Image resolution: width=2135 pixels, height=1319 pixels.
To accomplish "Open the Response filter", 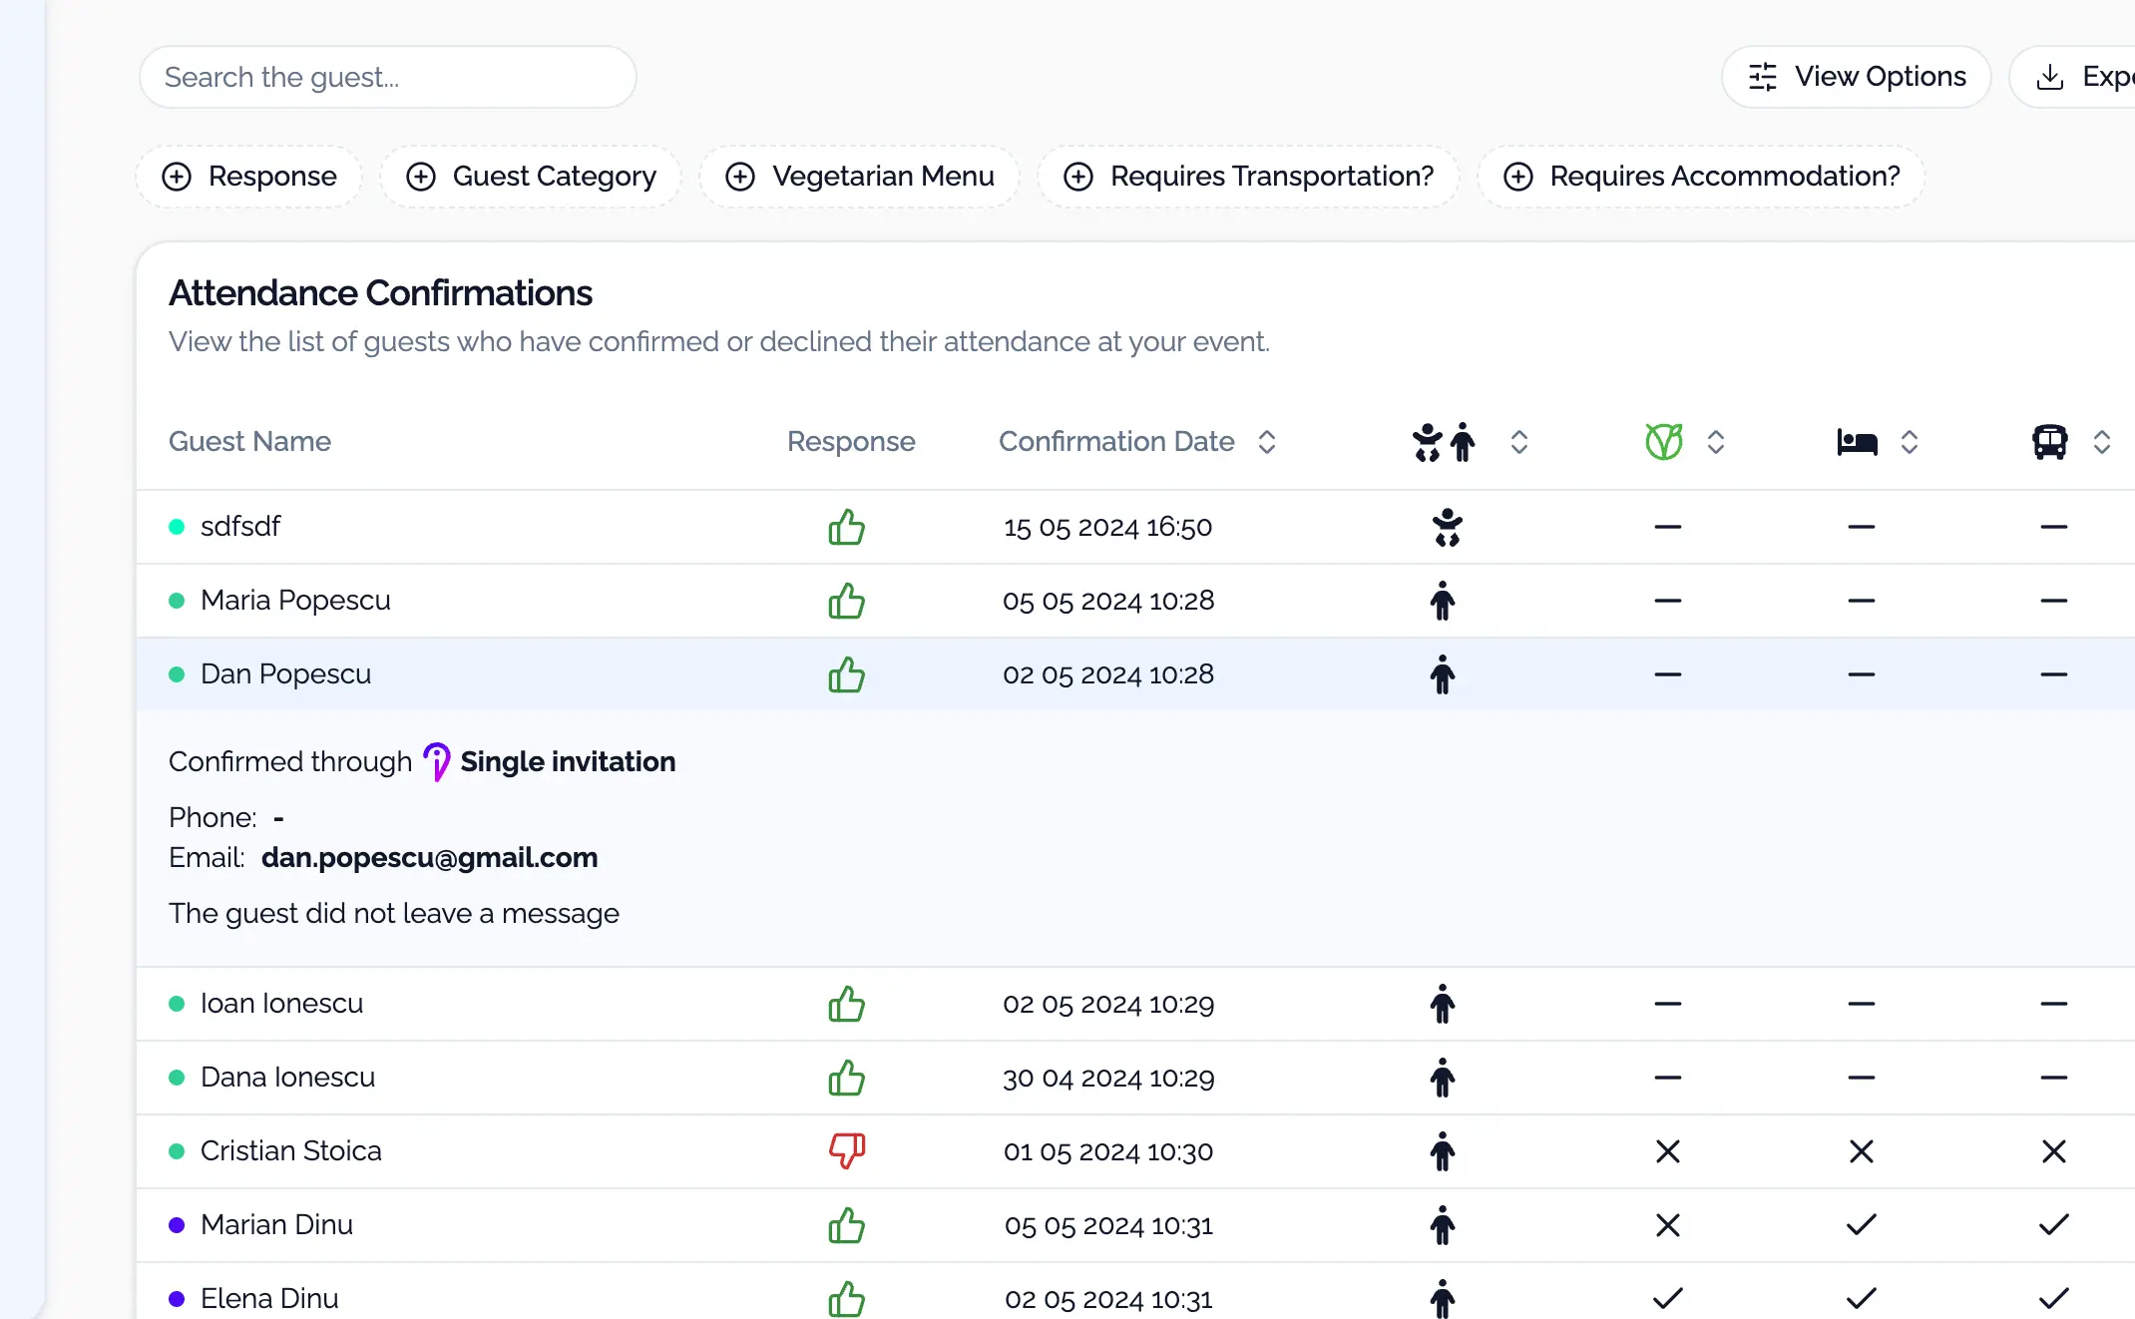I will click(249, 177).
